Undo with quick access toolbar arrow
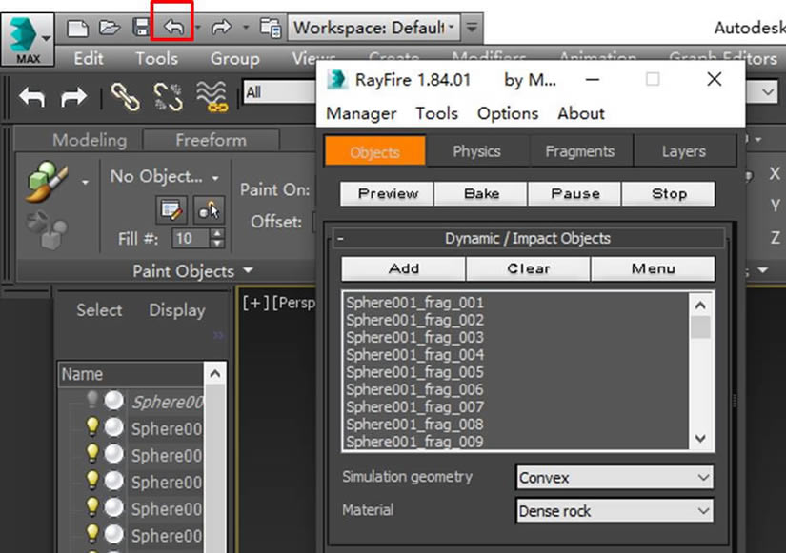 coord(173,27)
